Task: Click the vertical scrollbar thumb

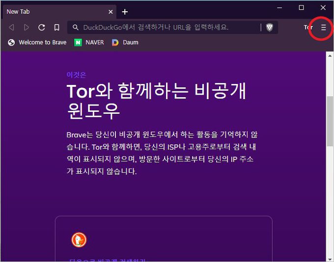Action: 330,120
